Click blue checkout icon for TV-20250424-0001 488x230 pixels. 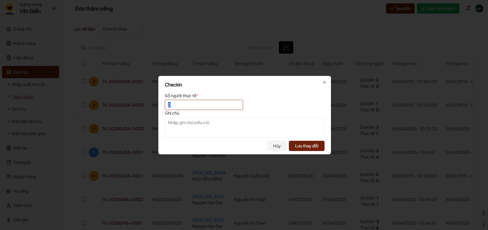(94, 152)
